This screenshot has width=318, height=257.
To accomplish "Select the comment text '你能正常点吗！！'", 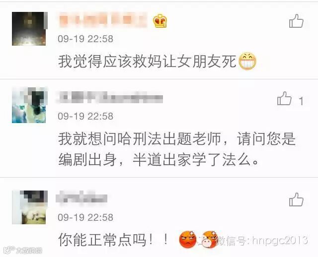I will (113, 240).
